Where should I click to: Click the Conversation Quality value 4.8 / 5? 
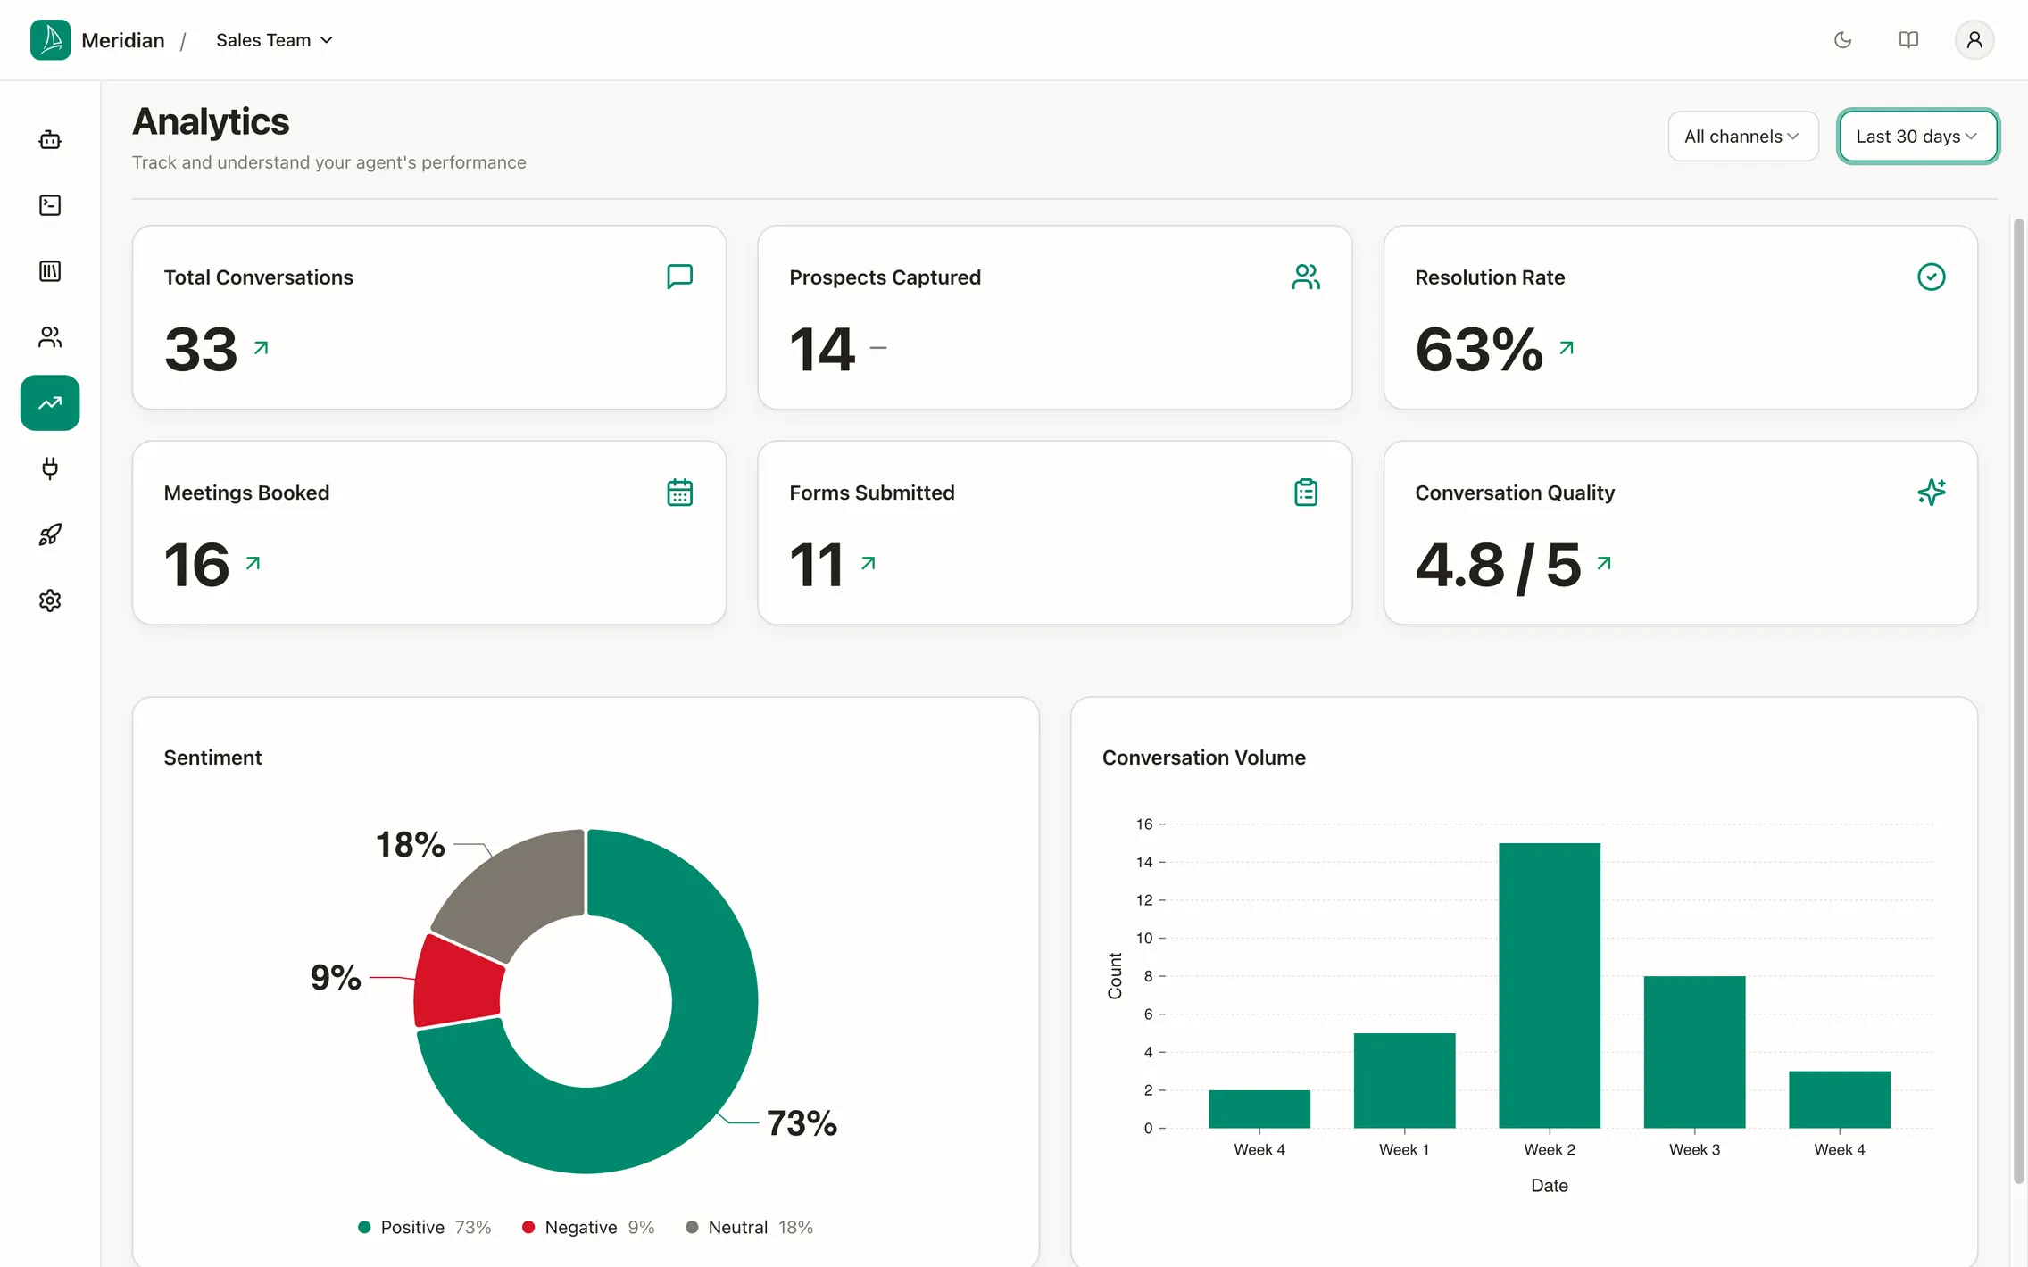pos(1499,565)
